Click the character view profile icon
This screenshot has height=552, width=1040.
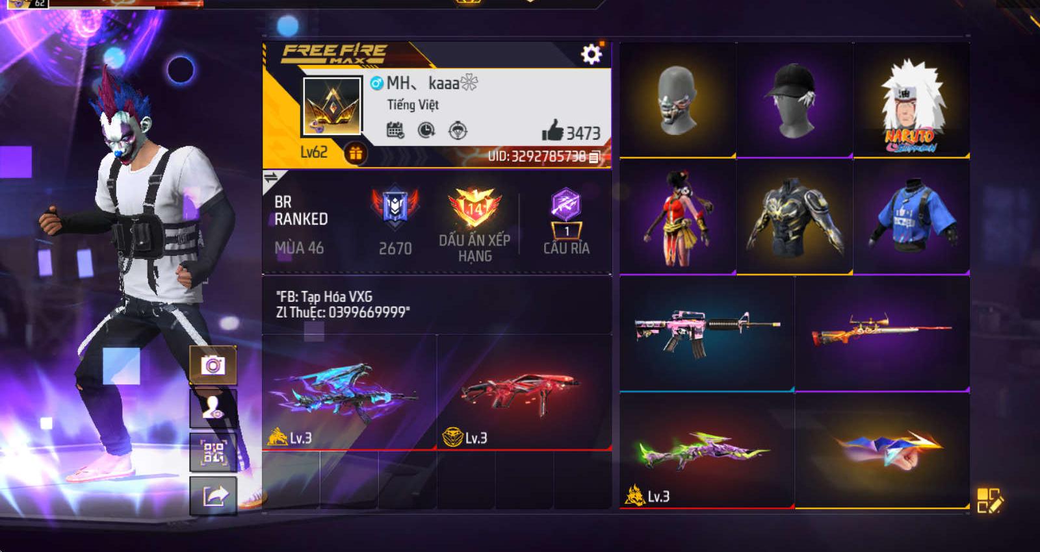(x=213, y=408)
